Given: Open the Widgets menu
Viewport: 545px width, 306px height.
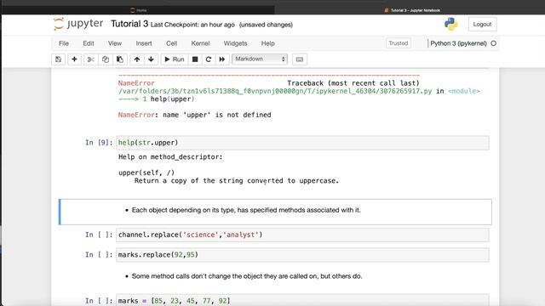Looking at the screenshot, I should (x=235, y=43).
